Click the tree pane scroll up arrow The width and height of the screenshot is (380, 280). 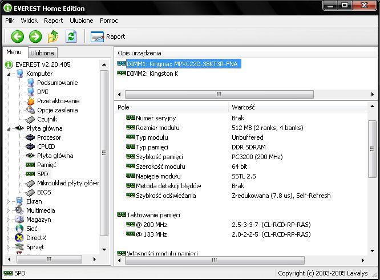104,64
